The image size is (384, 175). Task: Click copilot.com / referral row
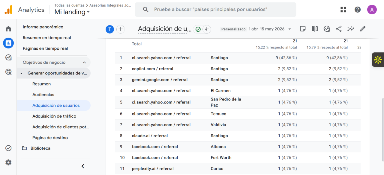click(x=238, y=69)
